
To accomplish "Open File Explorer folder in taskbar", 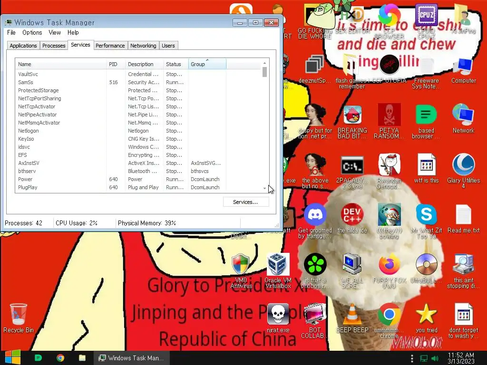I will (x=82, y=358).
